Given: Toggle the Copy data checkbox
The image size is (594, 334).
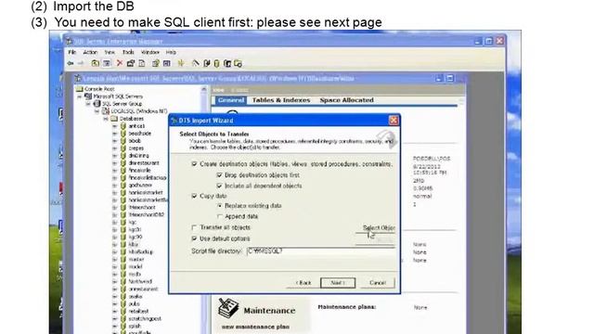Looking at the screenshot, I should tap(194, 196).
